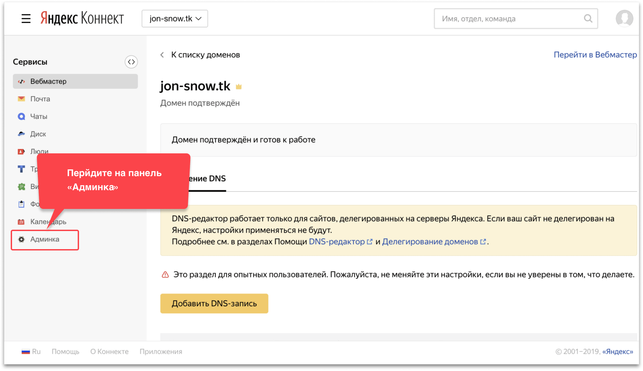The height and width of the screenshot is (371, 643).
Task: Open the DNS-редактор help link
Action: click(337, 242)
